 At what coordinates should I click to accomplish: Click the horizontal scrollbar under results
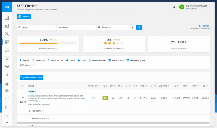click(x=113, y=123)
